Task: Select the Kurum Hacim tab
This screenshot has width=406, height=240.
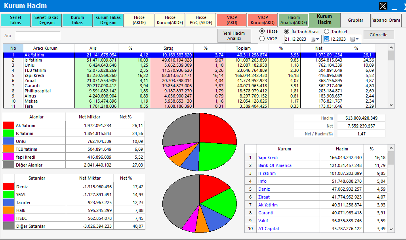Action: (324, 20)
